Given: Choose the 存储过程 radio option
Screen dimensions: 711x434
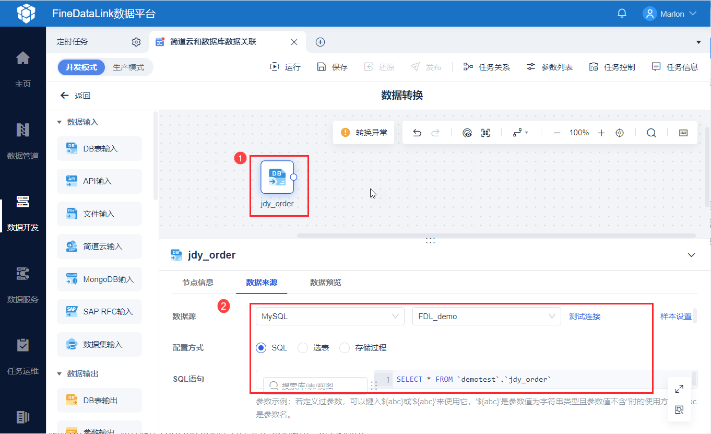Looking at the screenshot, I should 345,348.
